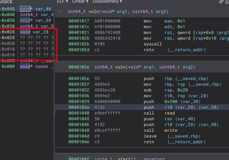Image resolution: width=229 pixels, height=160 pixels.
Task: Follow the 'read' call target
Action: [x=169, y=113]
